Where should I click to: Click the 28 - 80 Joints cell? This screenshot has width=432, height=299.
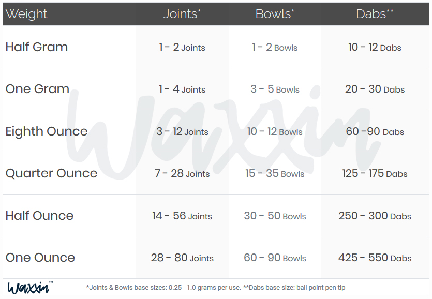pyautogui.click(x=182, y=258)
